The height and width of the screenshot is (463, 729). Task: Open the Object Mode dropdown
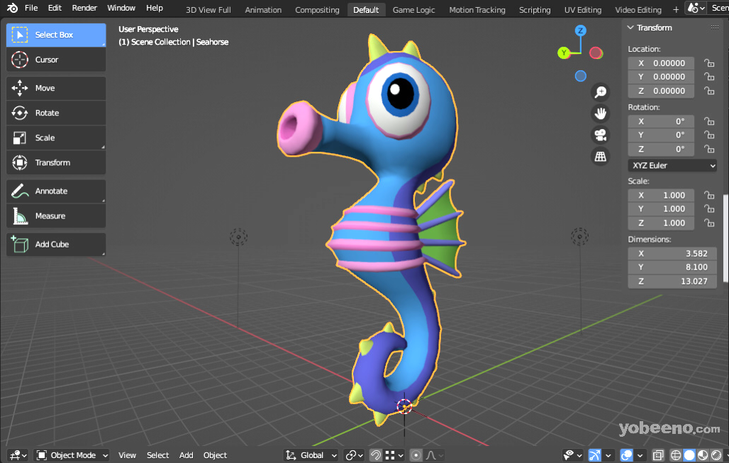[x=72, y=455]
